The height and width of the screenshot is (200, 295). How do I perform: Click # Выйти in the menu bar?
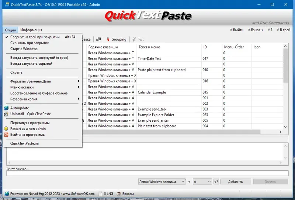point(236,30)
